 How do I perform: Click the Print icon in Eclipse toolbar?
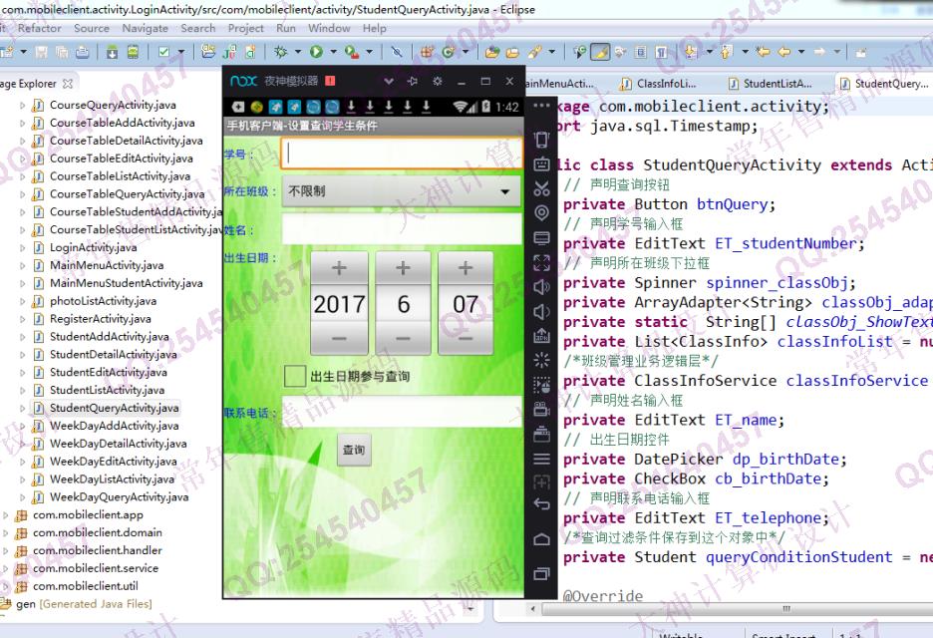click(82, 53)
